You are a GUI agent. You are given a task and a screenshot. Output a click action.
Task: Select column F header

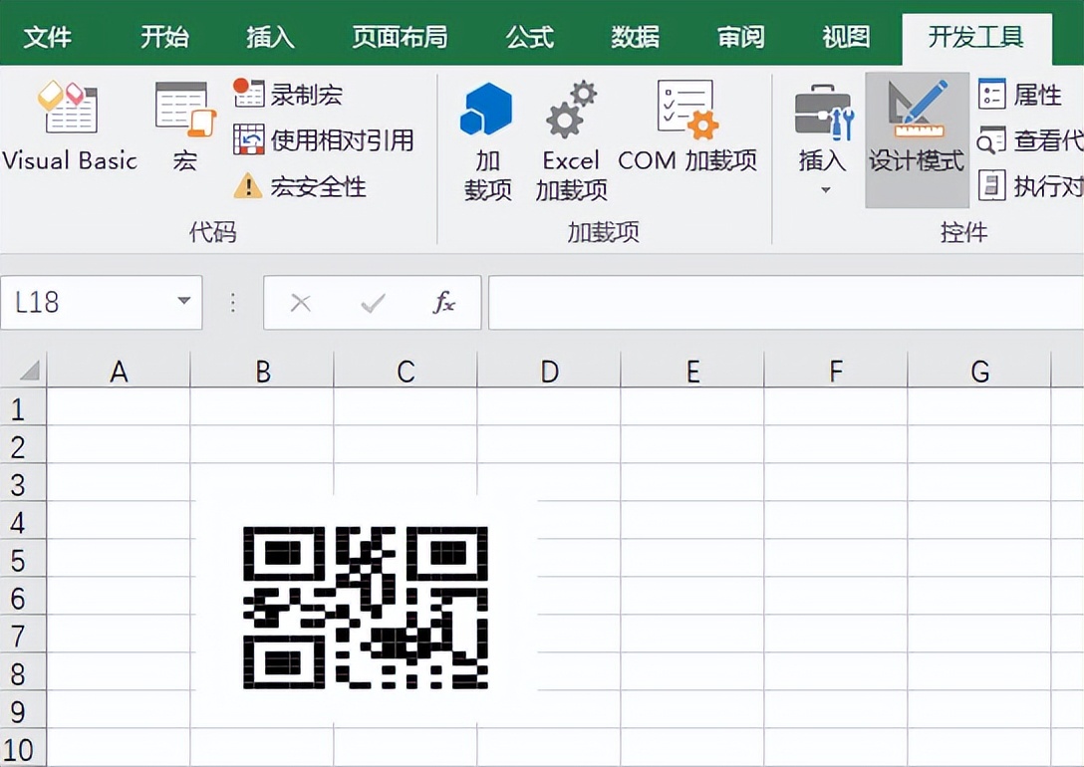(836, 372)
